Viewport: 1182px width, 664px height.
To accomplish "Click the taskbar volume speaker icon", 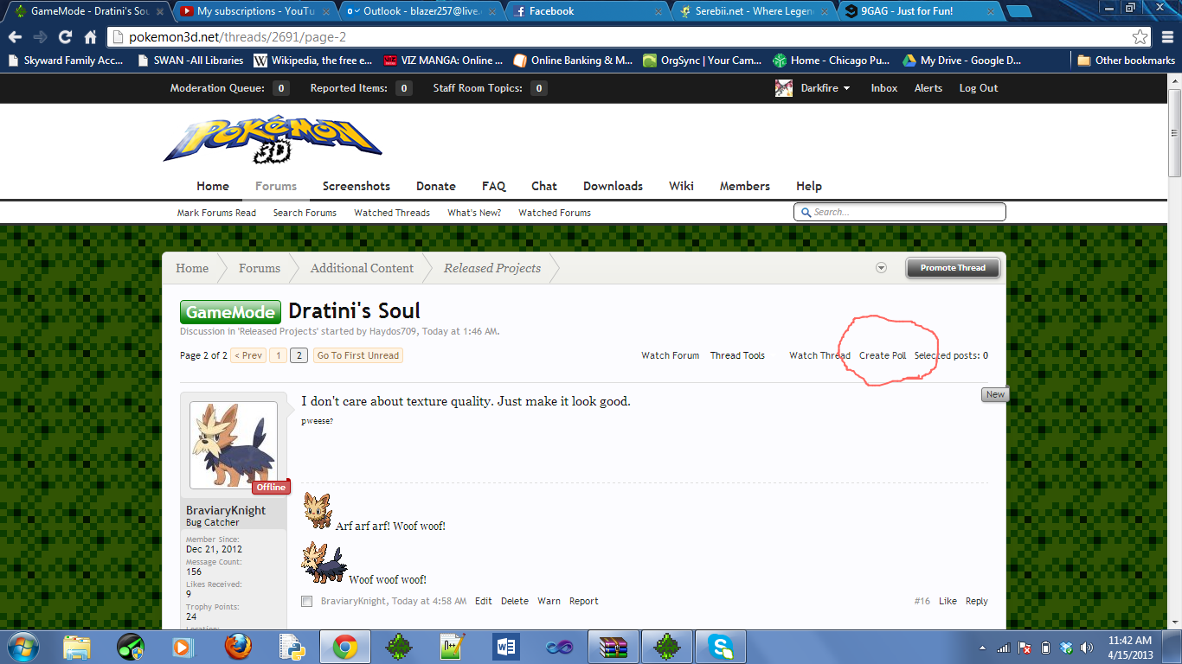I will click(1087, 647).
